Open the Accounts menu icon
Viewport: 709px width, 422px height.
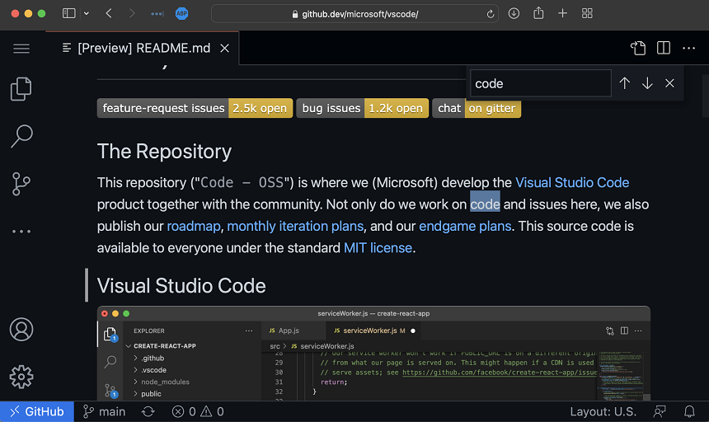[x=21, y=330]
